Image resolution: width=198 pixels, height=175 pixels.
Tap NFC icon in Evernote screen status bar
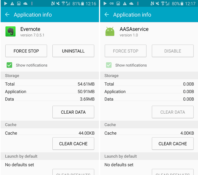coord(53,4)
